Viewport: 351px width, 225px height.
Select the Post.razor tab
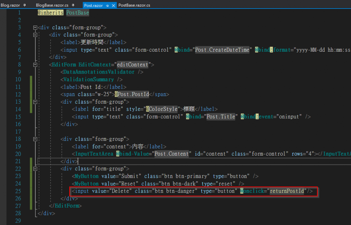pos(93,5)
